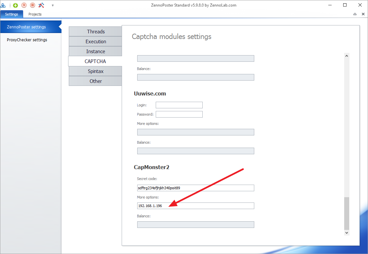Click the red play icon in quick toolbar

pyautogui.click(x=24, y=5)
